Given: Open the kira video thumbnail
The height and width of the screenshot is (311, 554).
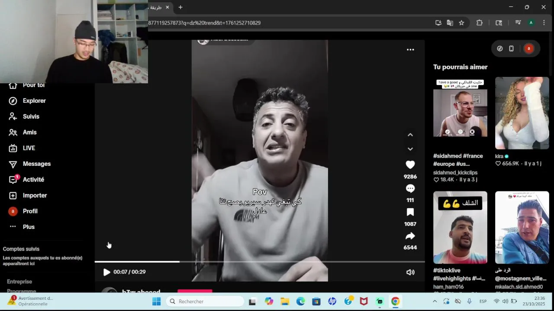Looking at the screenshot, I should tap(522, 113).
